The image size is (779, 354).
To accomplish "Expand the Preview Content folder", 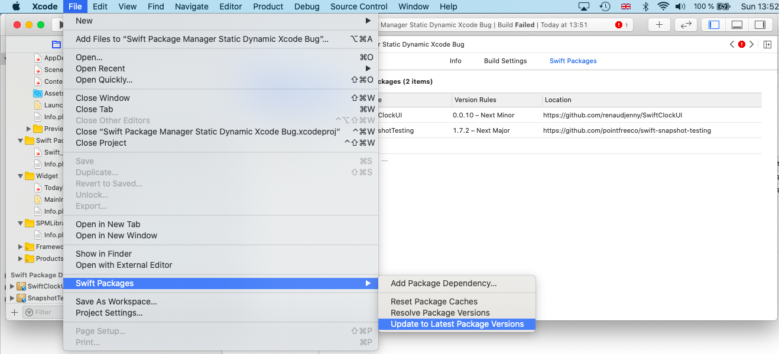I will [28, 129].
